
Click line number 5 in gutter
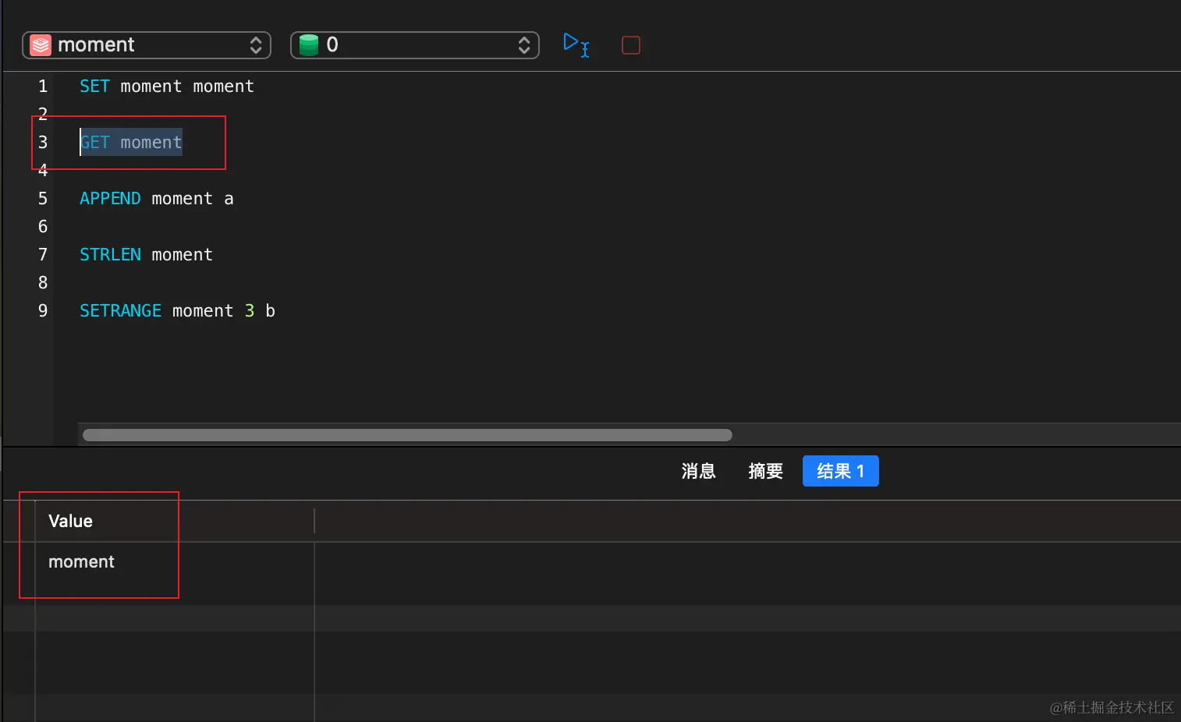click(x=43, y=198)
